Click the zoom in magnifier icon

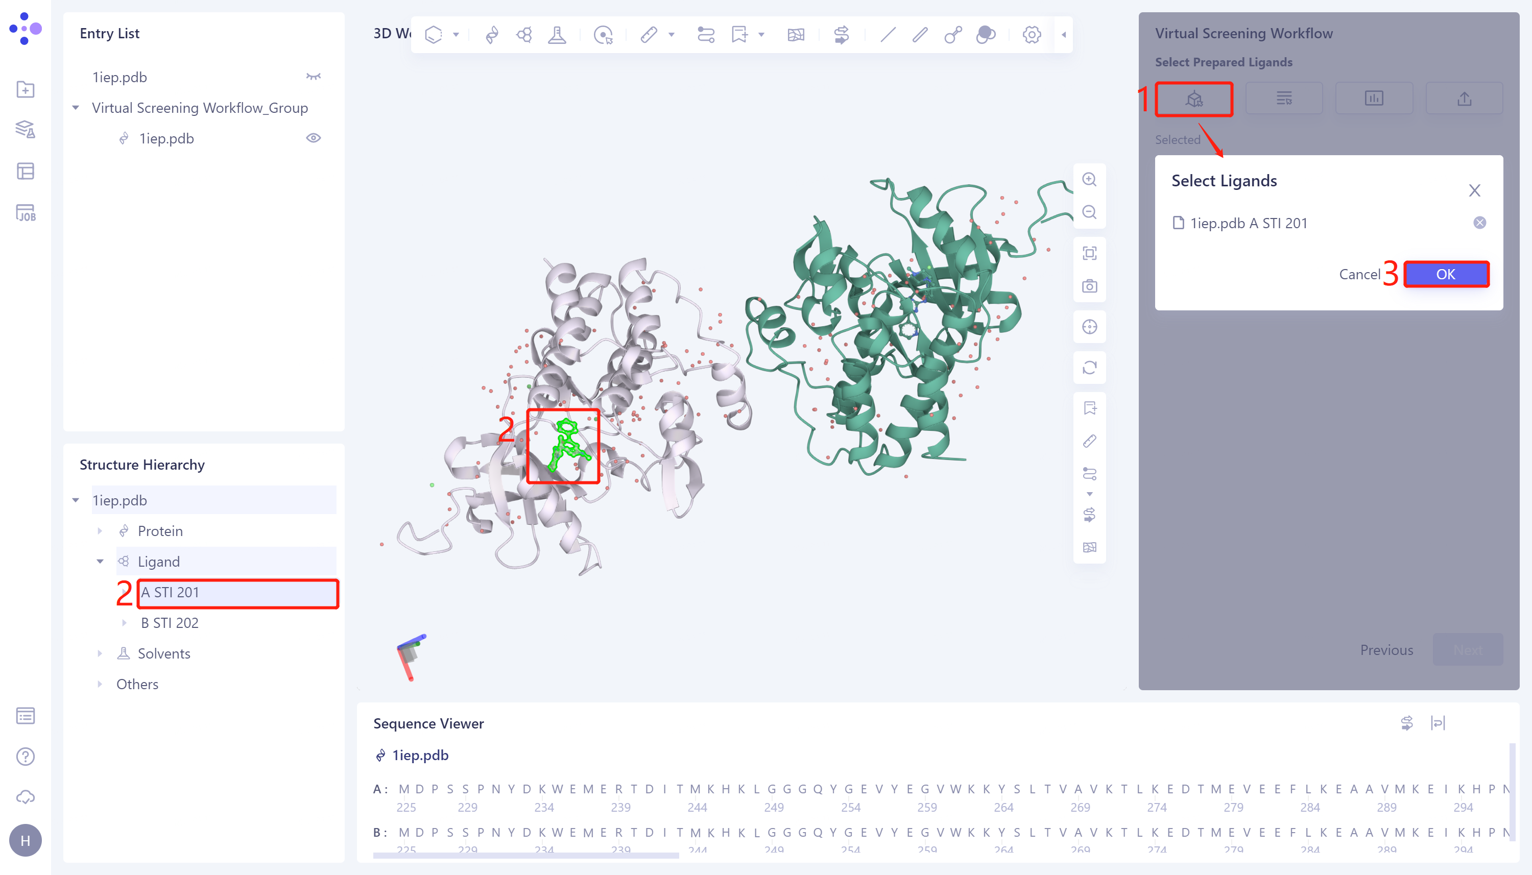point(1089,179)
